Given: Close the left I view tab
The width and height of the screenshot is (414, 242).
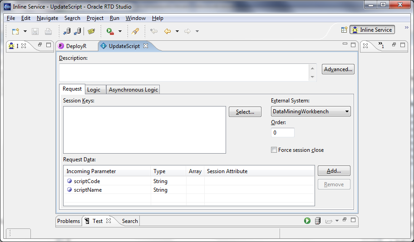Looking at the screenshot, I should pyautogui.click(x=24, y=46).
